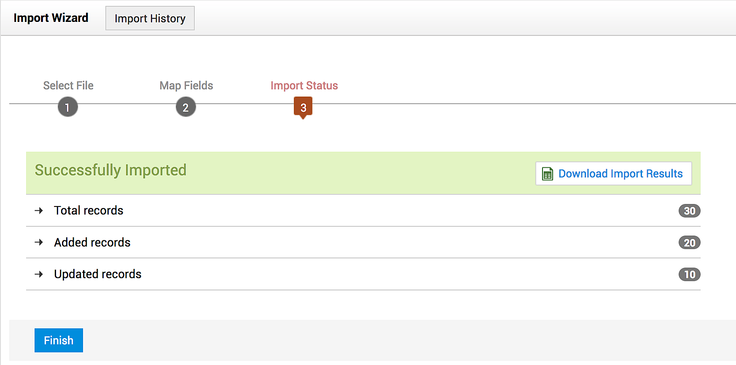
Task: Click the Map Fields step label
Action: coord(186,86)
